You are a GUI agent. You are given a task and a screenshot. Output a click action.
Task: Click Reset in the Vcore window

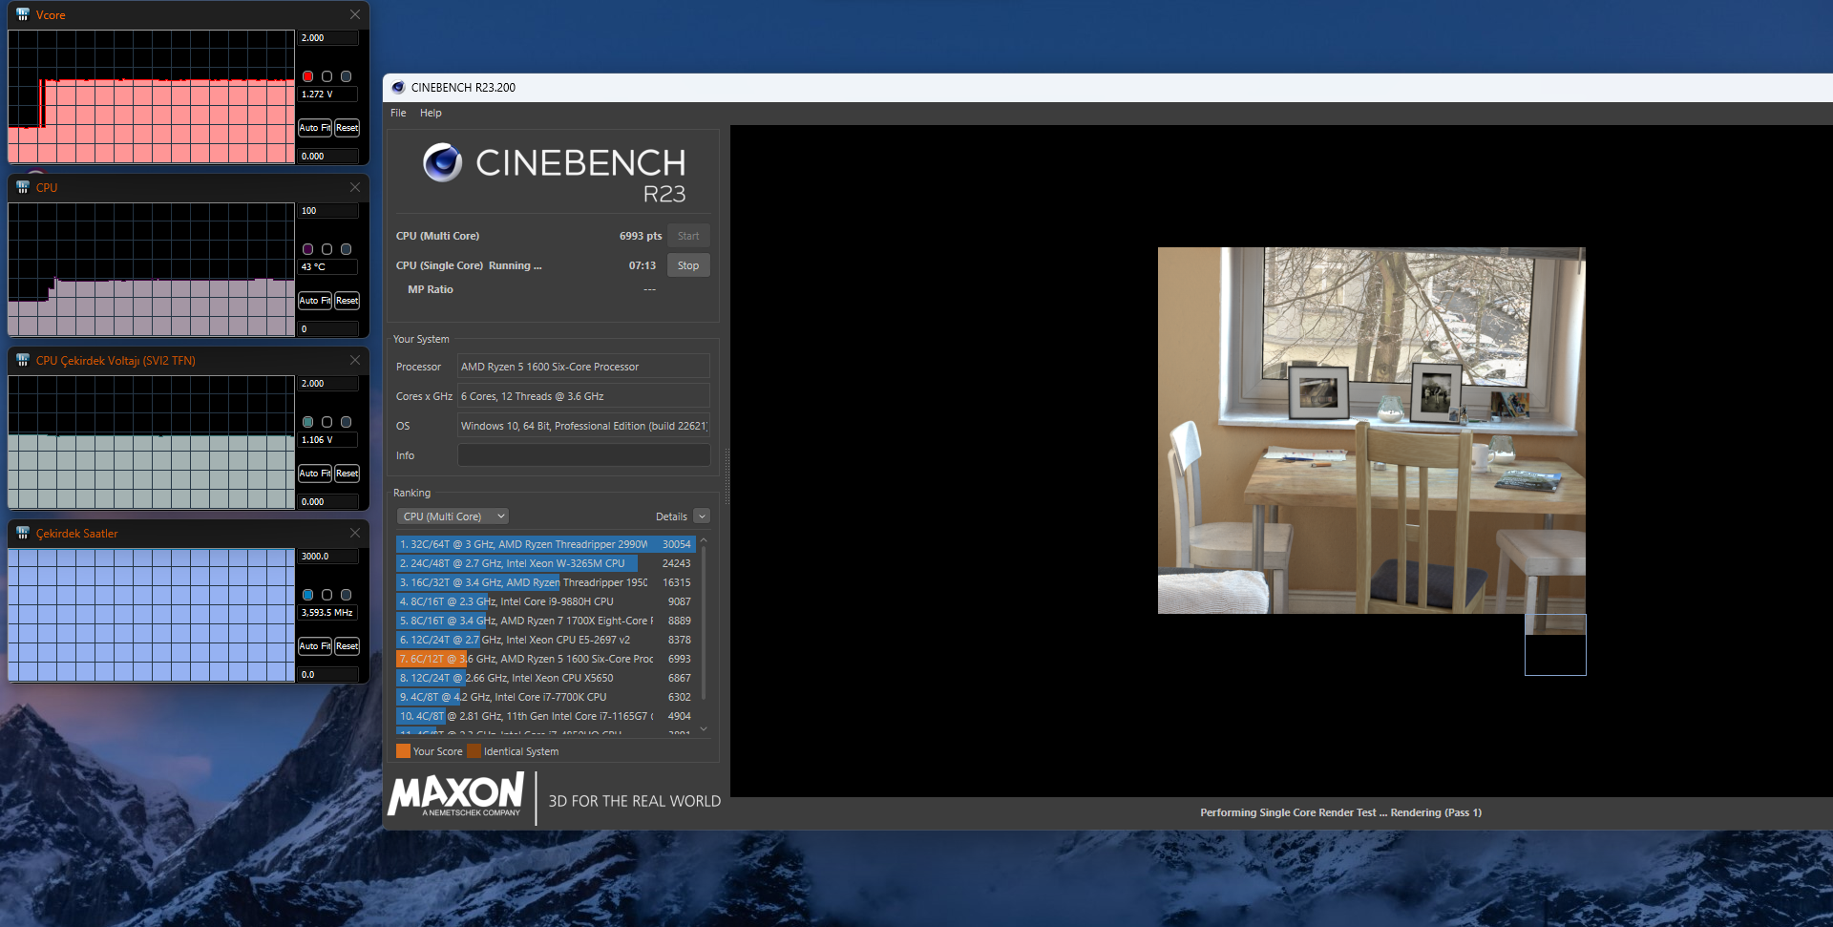click(347, 128)
